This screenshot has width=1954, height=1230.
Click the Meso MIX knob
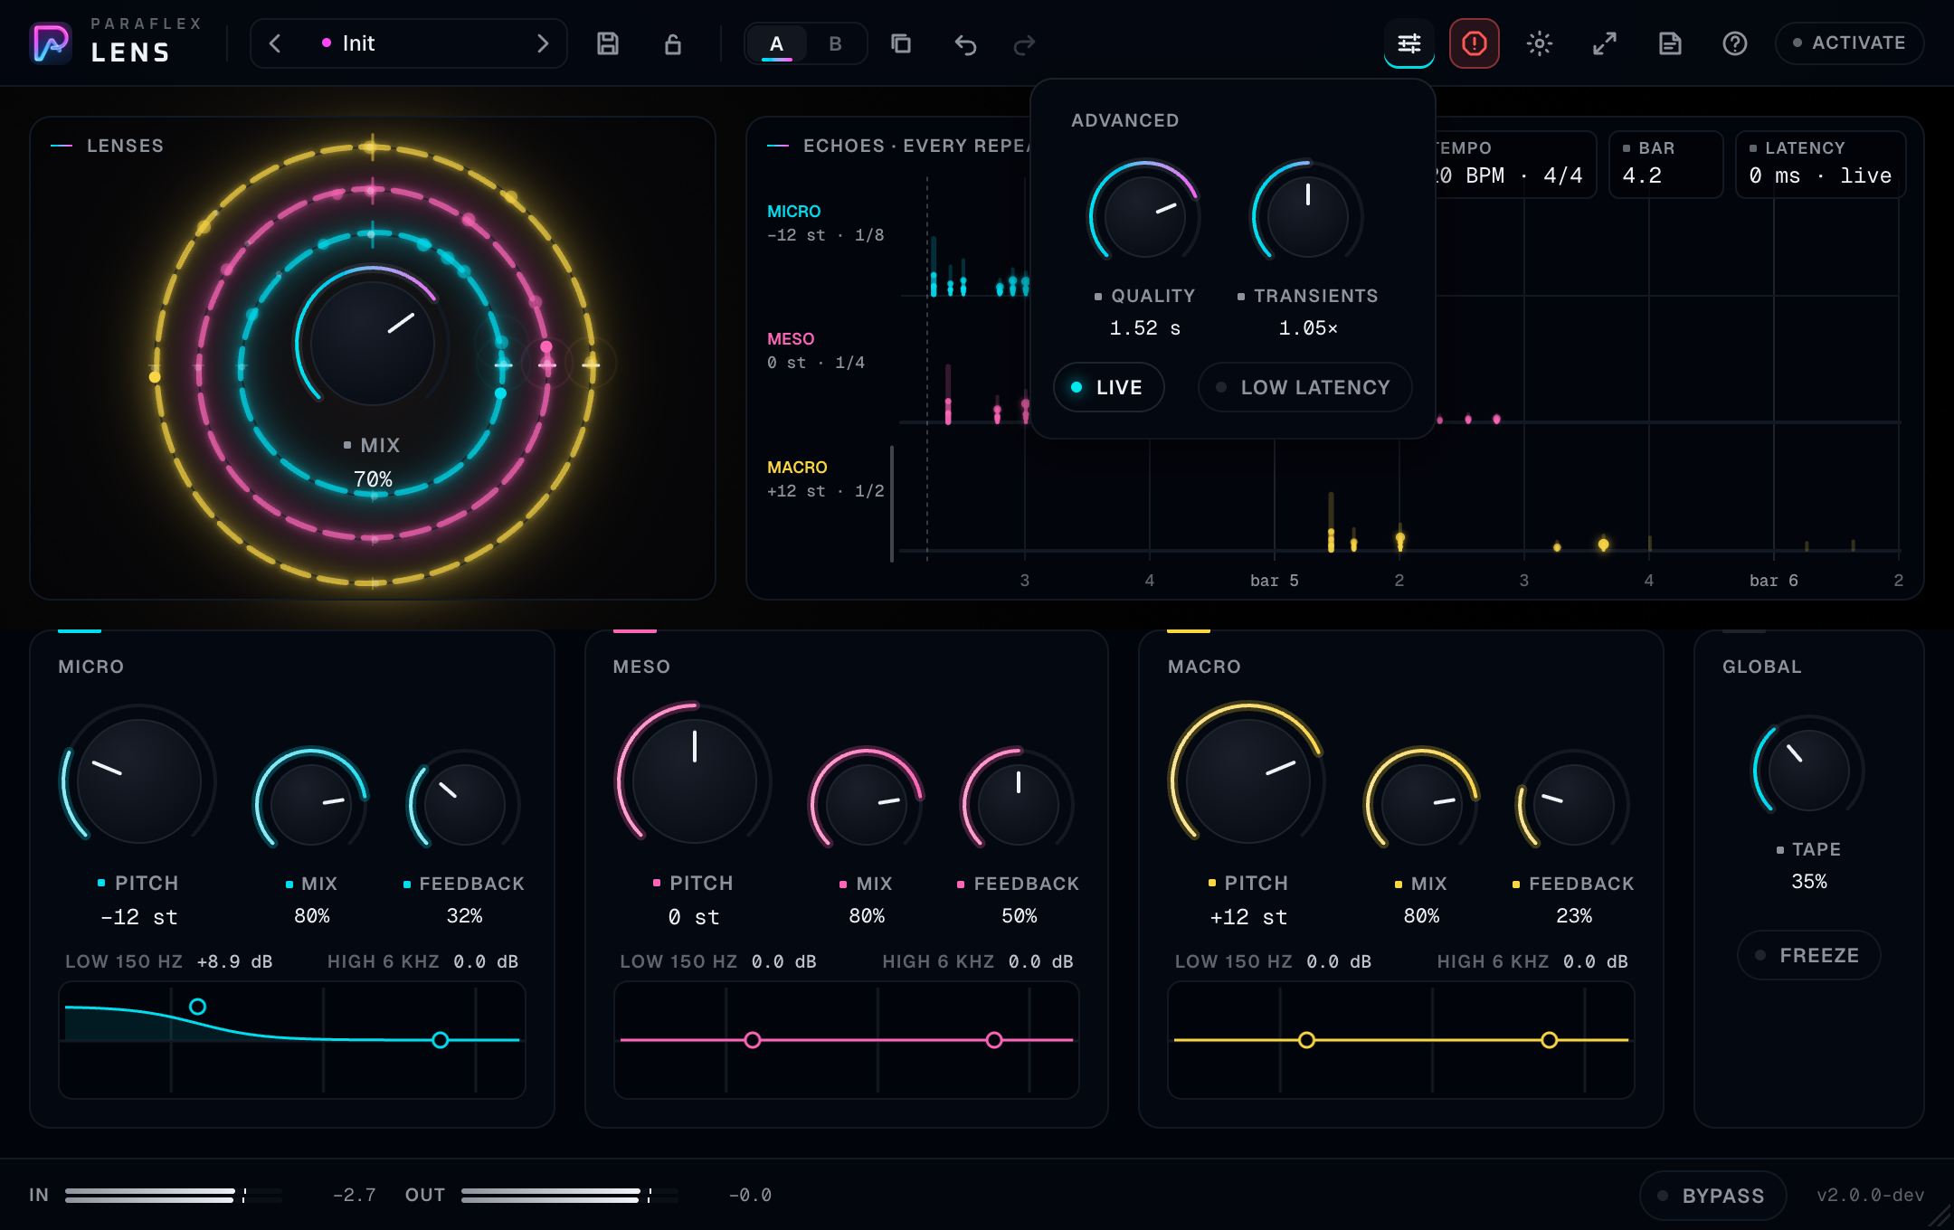pos(866,804)
